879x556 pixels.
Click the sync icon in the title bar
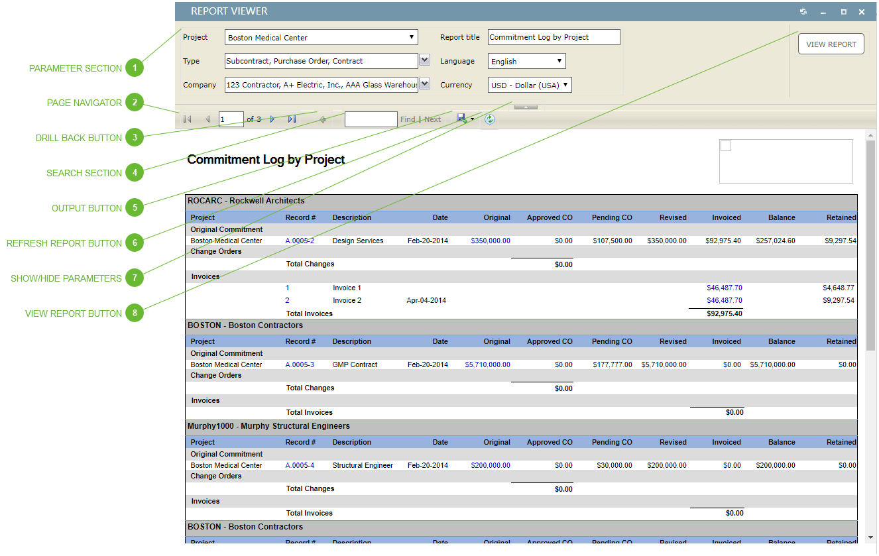pyautogui.click(x=803, y=11)
